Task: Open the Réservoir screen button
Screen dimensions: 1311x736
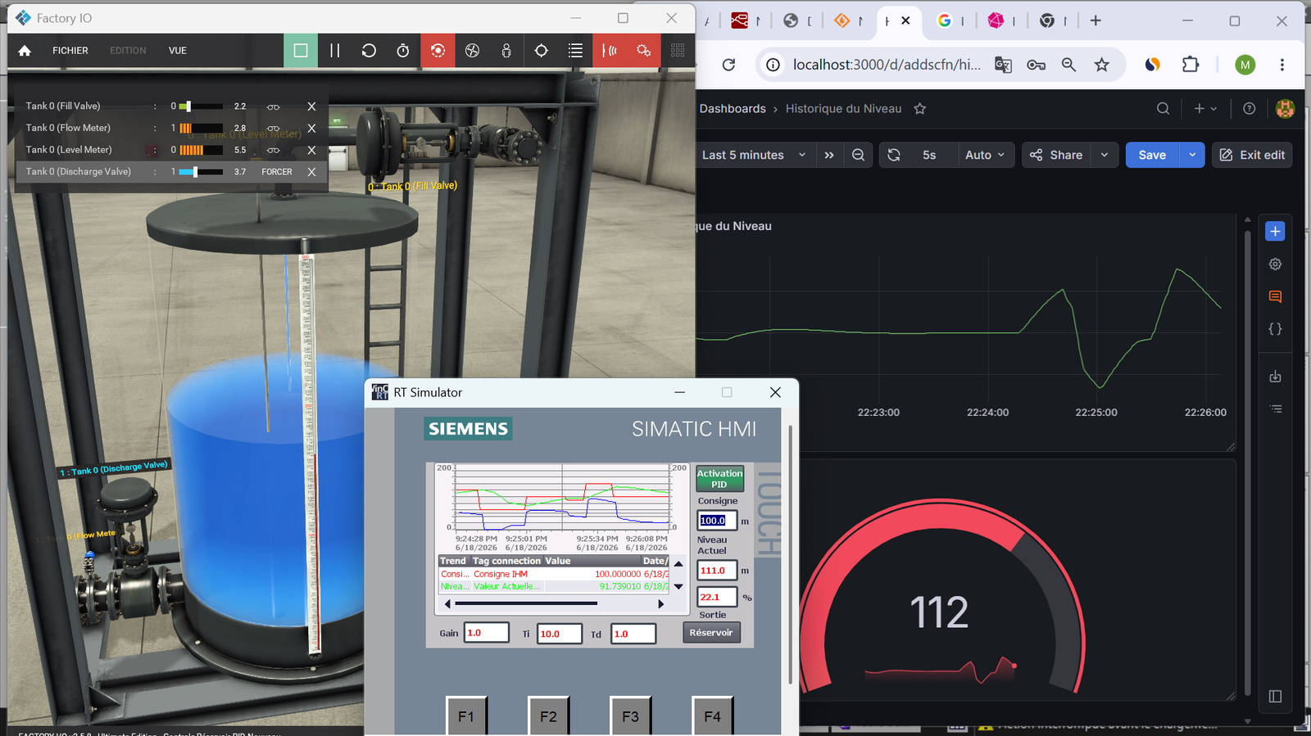Action: coord(711,633)
